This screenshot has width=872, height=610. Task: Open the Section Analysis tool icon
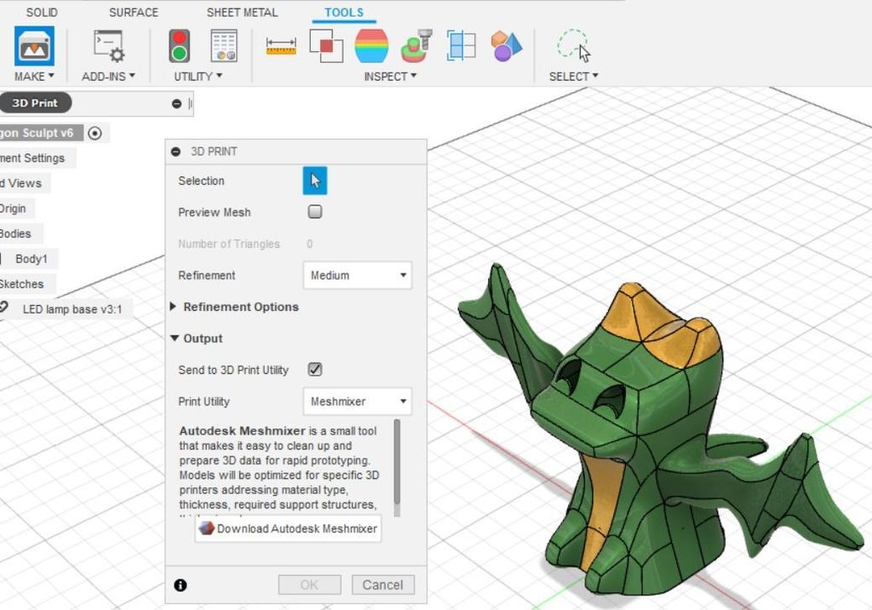coord(461,47)
